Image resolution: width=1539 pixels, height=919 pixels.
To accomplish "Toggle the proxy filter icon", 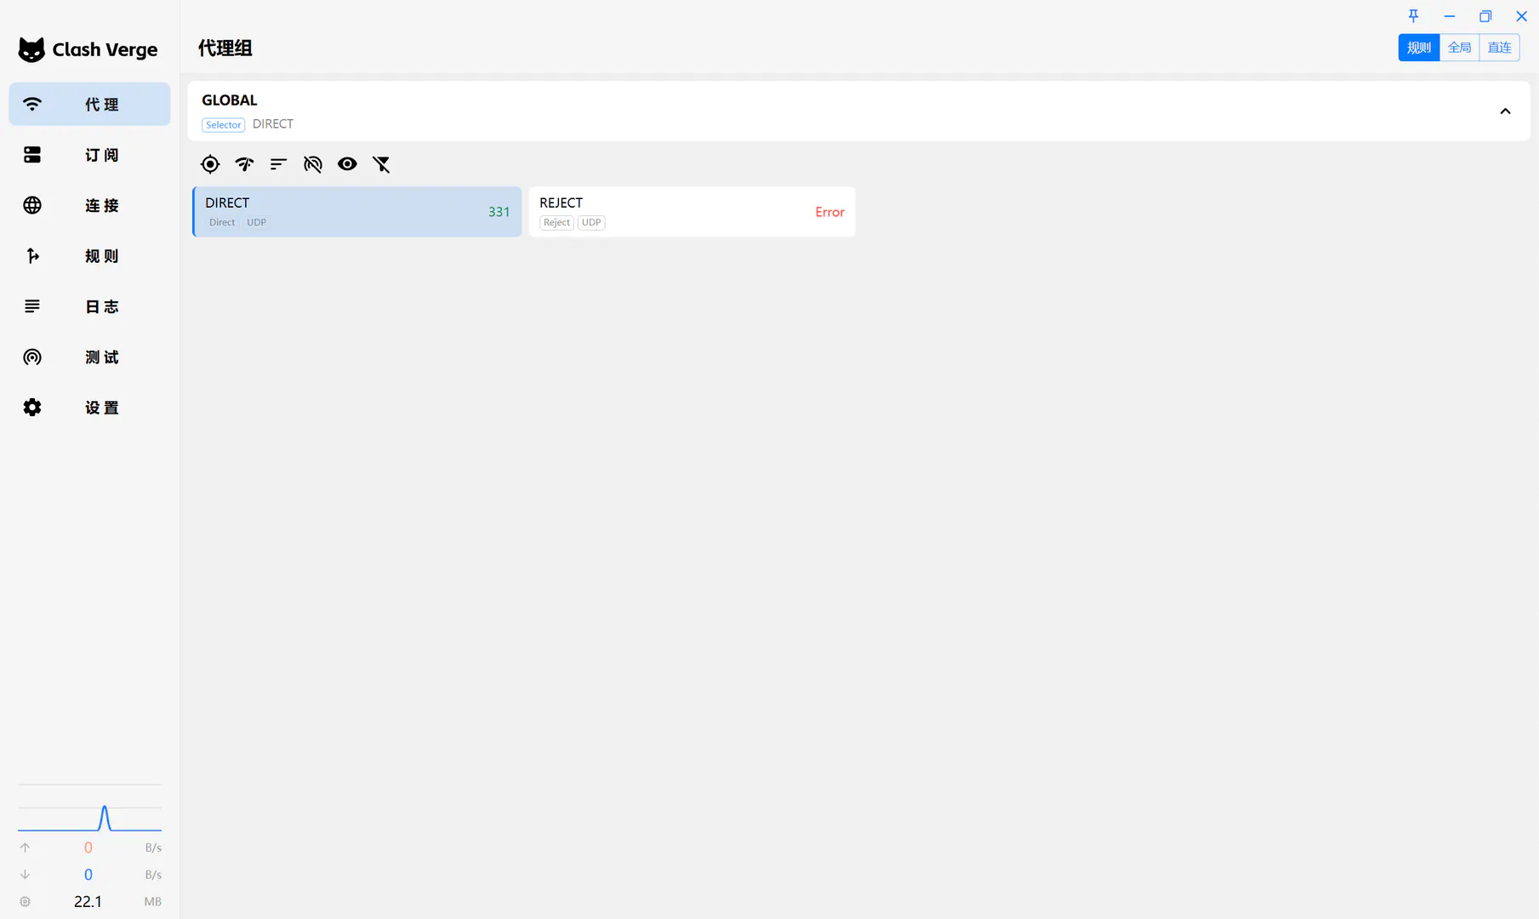I will pyautogui.click(x=381, y=164).
